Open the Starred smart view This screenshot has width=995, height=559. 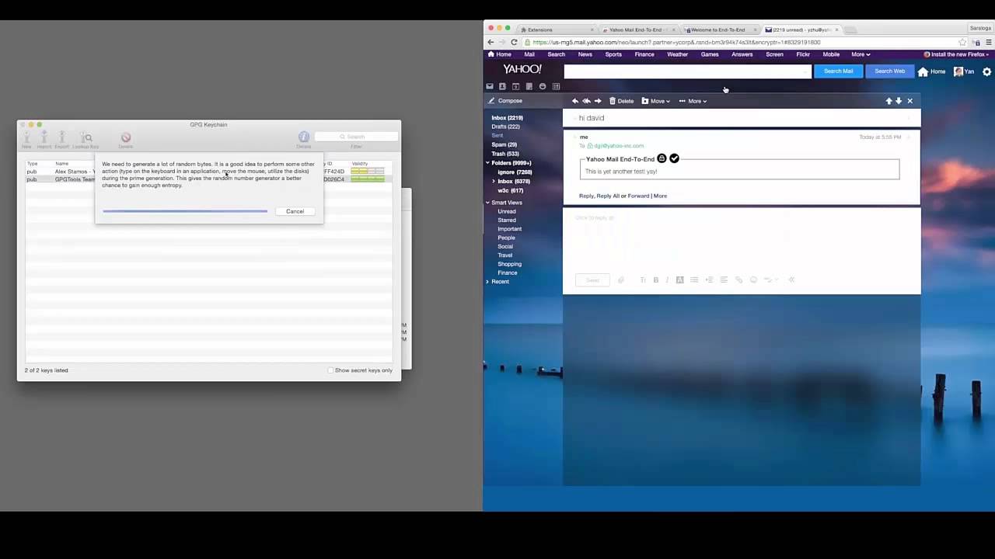(x=507, y=220)
